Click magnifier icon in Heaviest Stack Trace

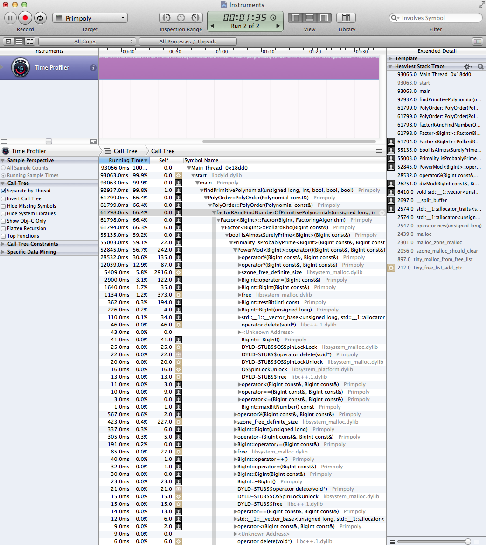point(480,67)
